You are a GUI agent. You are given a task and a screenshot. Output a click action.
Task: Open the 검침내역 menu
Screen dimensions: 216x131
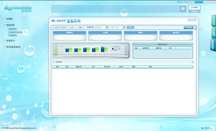[10, 25]
